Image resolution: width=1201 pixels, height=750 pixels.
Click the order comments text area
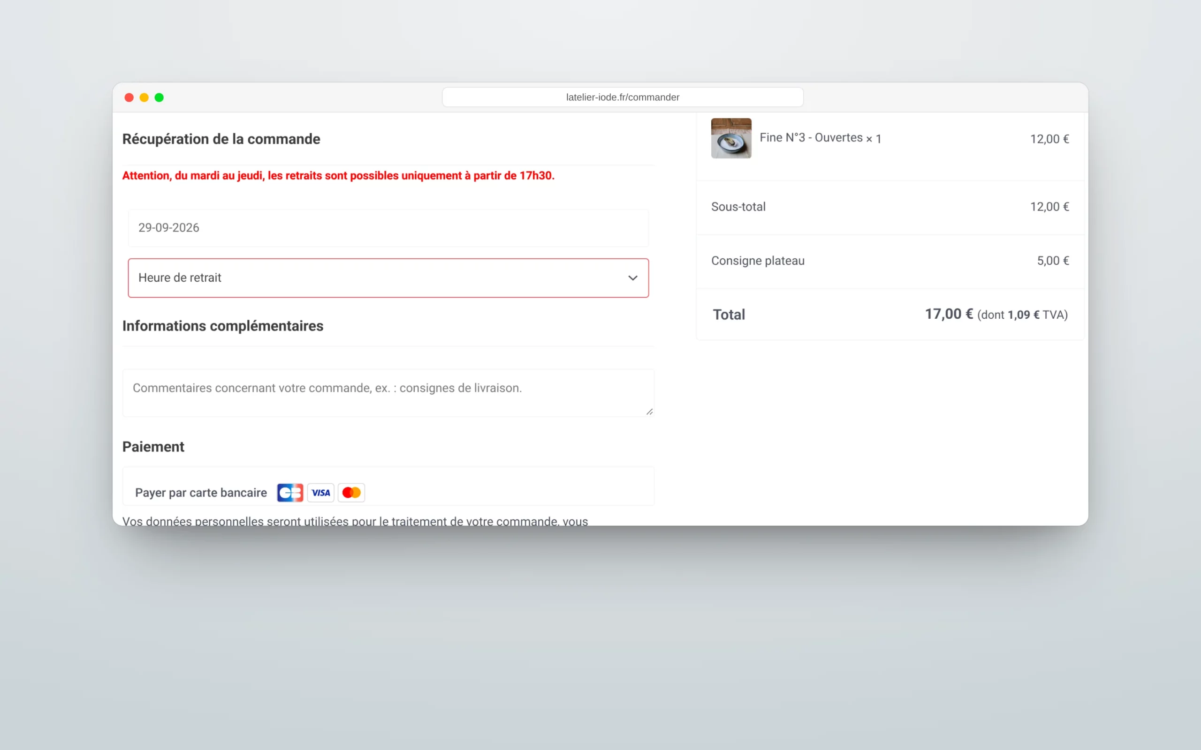(x=388, y=393)
